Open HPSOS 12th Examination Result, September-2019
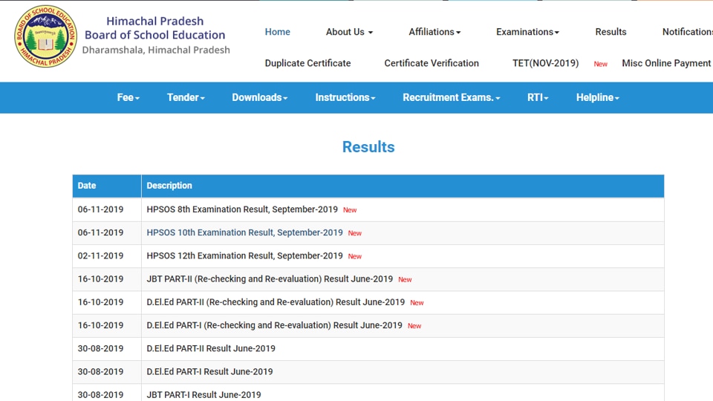This screenshot has width=713, height=401. click(244, 256)
